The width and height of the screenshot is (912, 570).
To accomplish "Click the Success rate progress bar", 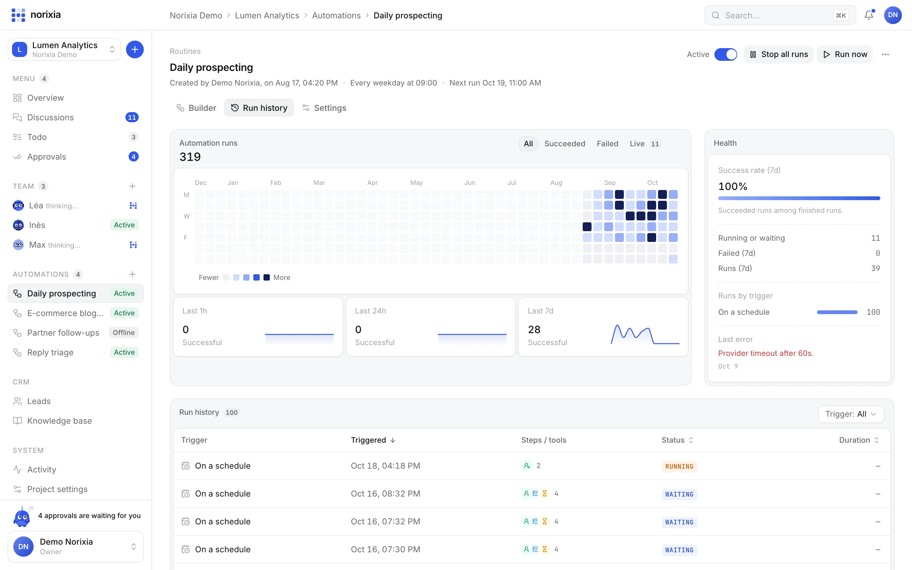I will click(799, 198).
